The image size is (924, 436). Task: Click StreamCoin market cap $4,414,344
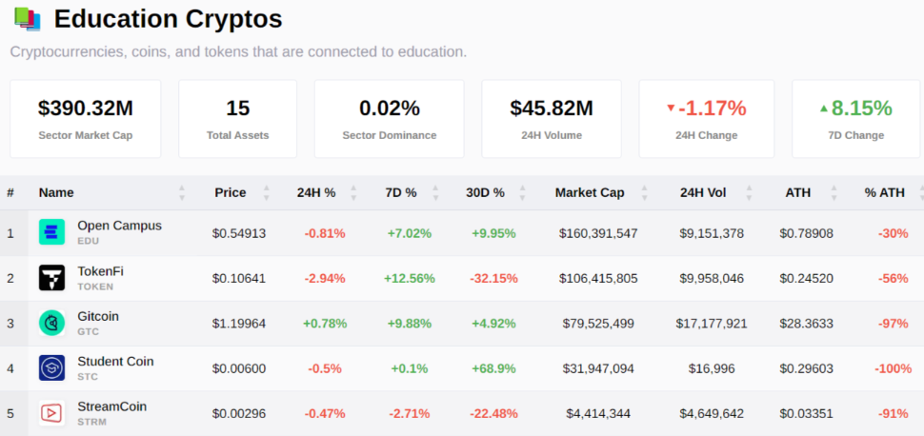coord(598,413)
